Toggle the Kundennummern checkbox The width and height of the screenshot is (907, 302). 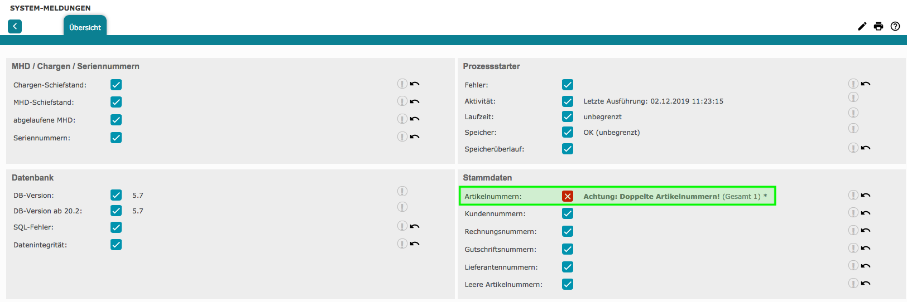coord(568,213)
